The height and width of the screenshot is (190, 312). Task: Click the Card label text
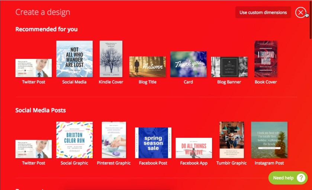tap(189, 82)
